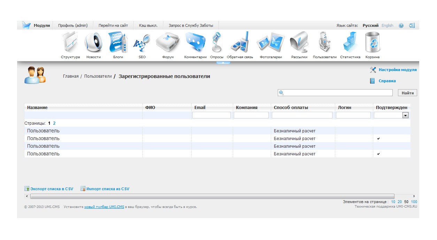437x240 pixels.
Task: Go to Пользователи in breadcrumb
Action: point(98,76)
